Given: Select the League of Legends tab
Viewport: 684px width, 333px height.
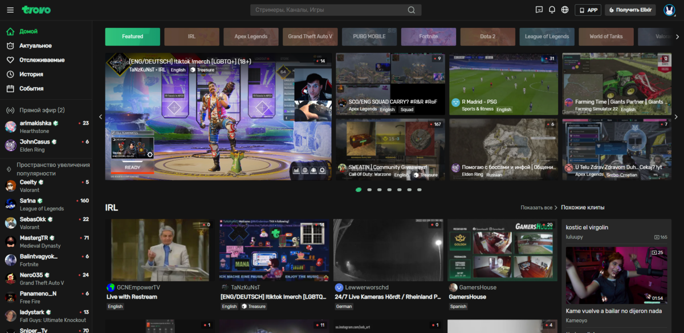Looking at the screenshot, I should [x=547, y=36].
